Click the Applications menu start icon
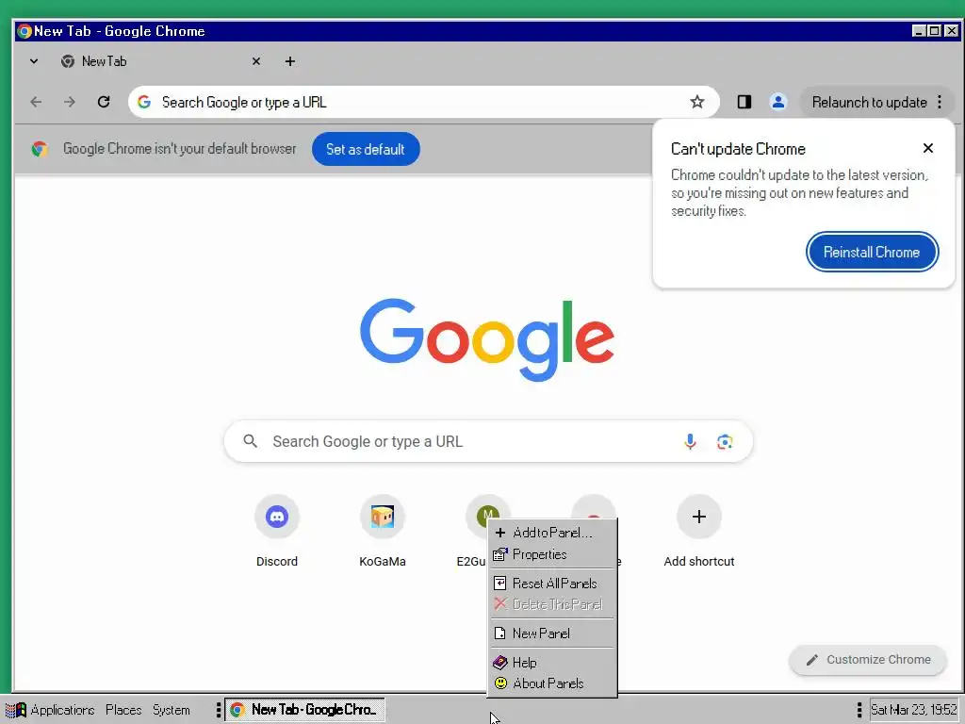Image resolution: width=965 pixels, height=724 pixels. [16, 710]
